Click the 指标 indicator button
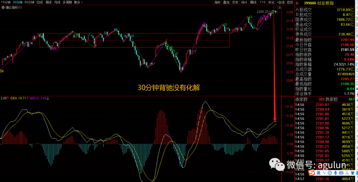This screenshot has height=182, width=358. (x=217, y=2)
